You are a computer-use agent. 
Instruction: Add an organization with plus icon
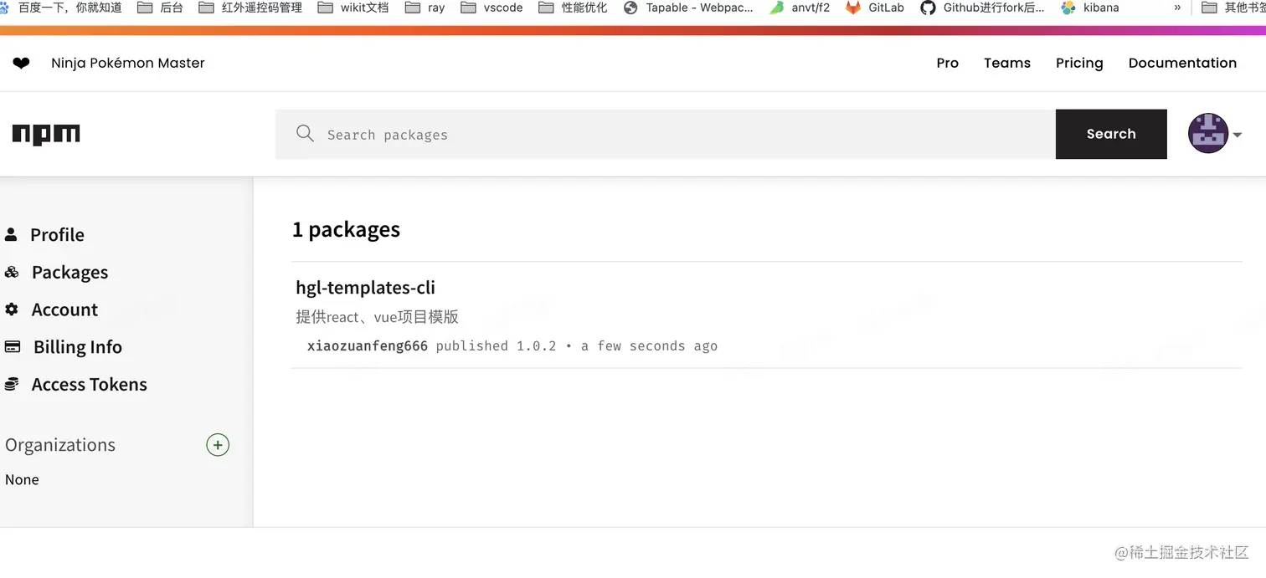[218, 445]
